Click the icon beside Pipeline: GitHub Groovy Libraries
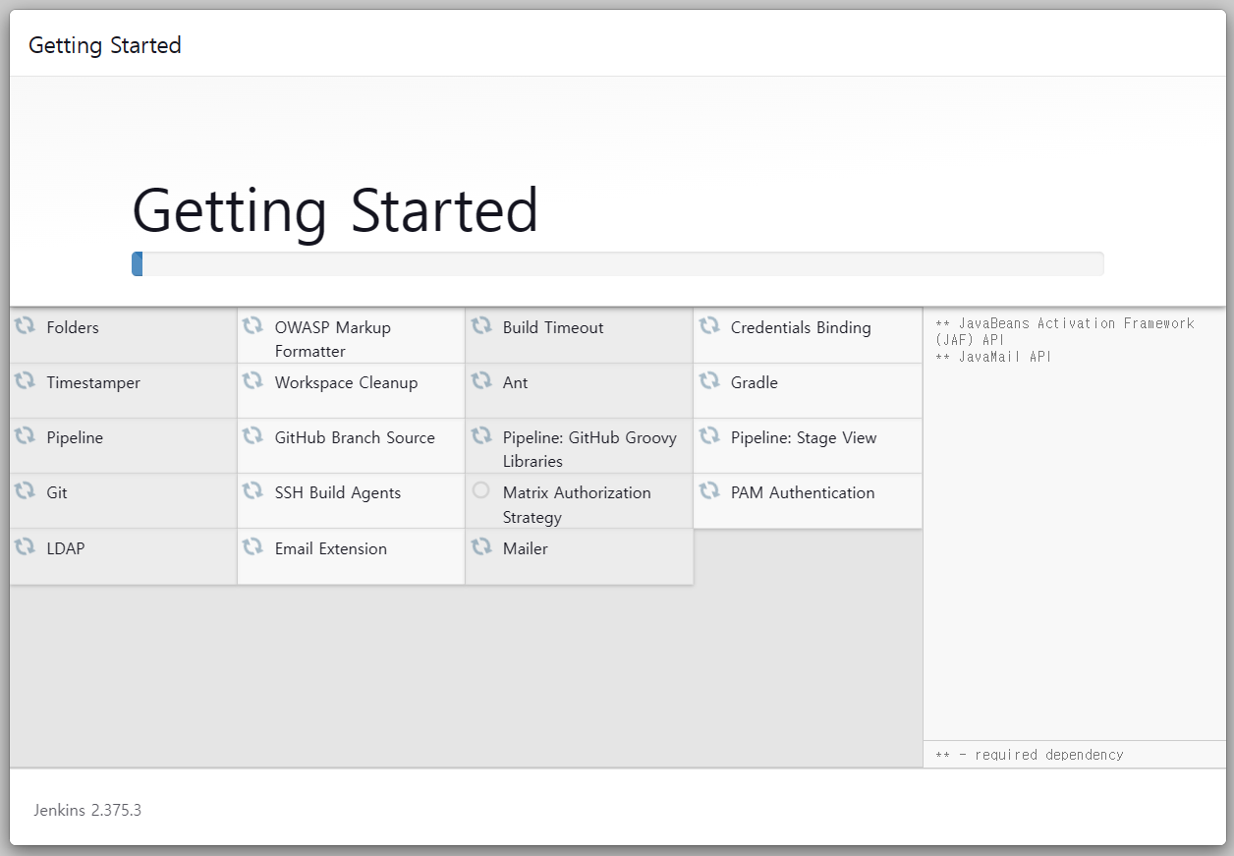The width and height of the screenshot is (1234, 856). tap(481, 435)
